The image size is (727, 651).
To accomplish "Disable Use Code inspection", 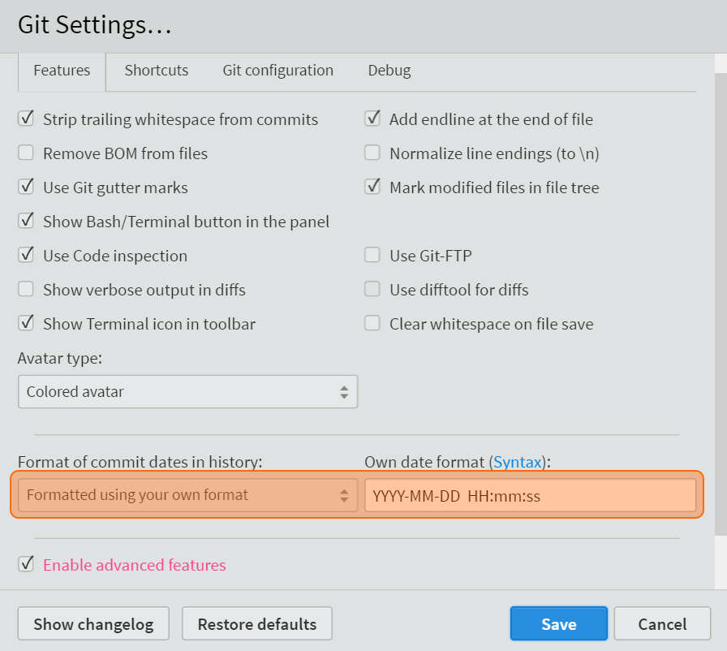I will pos(26,255).
